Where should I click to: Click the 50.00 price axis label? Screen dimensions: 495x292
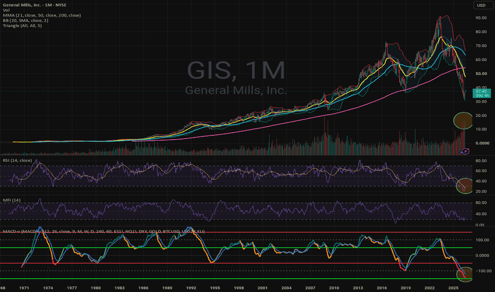coord(481,74)
